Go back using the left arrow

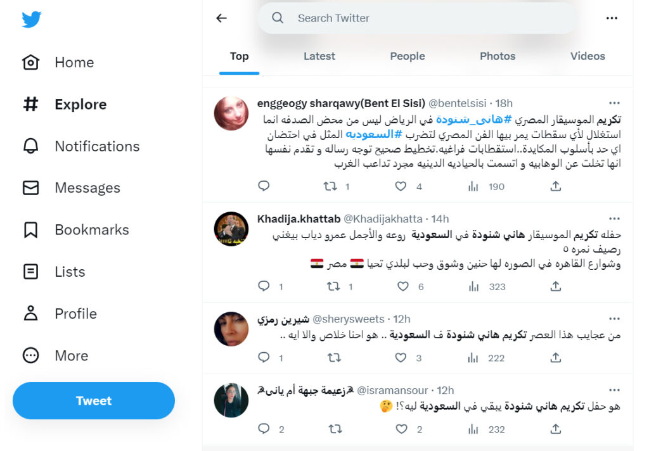(x=221, y=18)
